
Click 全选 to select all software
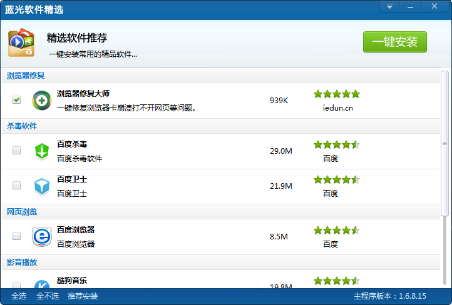[x=19, y=296]
